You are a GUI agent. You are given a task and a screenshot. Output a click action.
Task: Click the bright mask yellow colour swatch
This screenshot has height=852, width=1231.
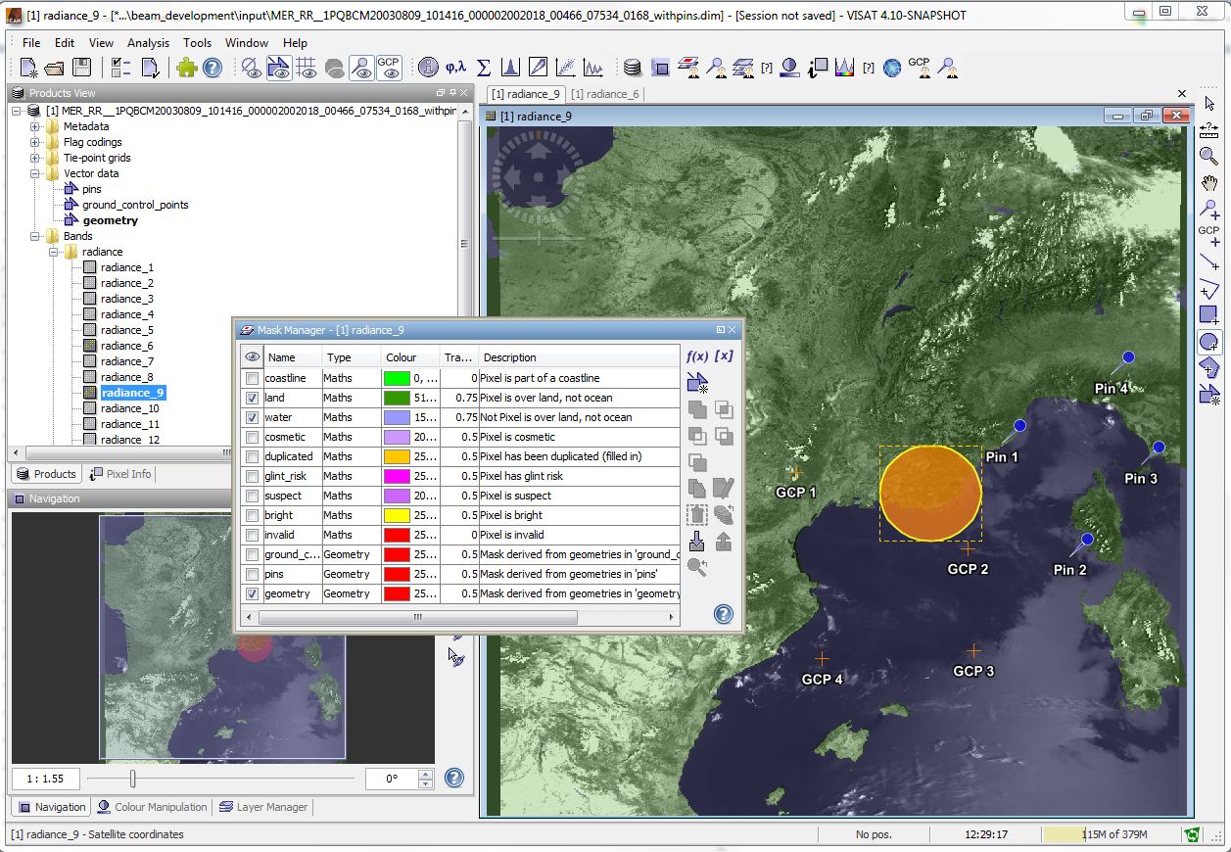click(397, 515)
